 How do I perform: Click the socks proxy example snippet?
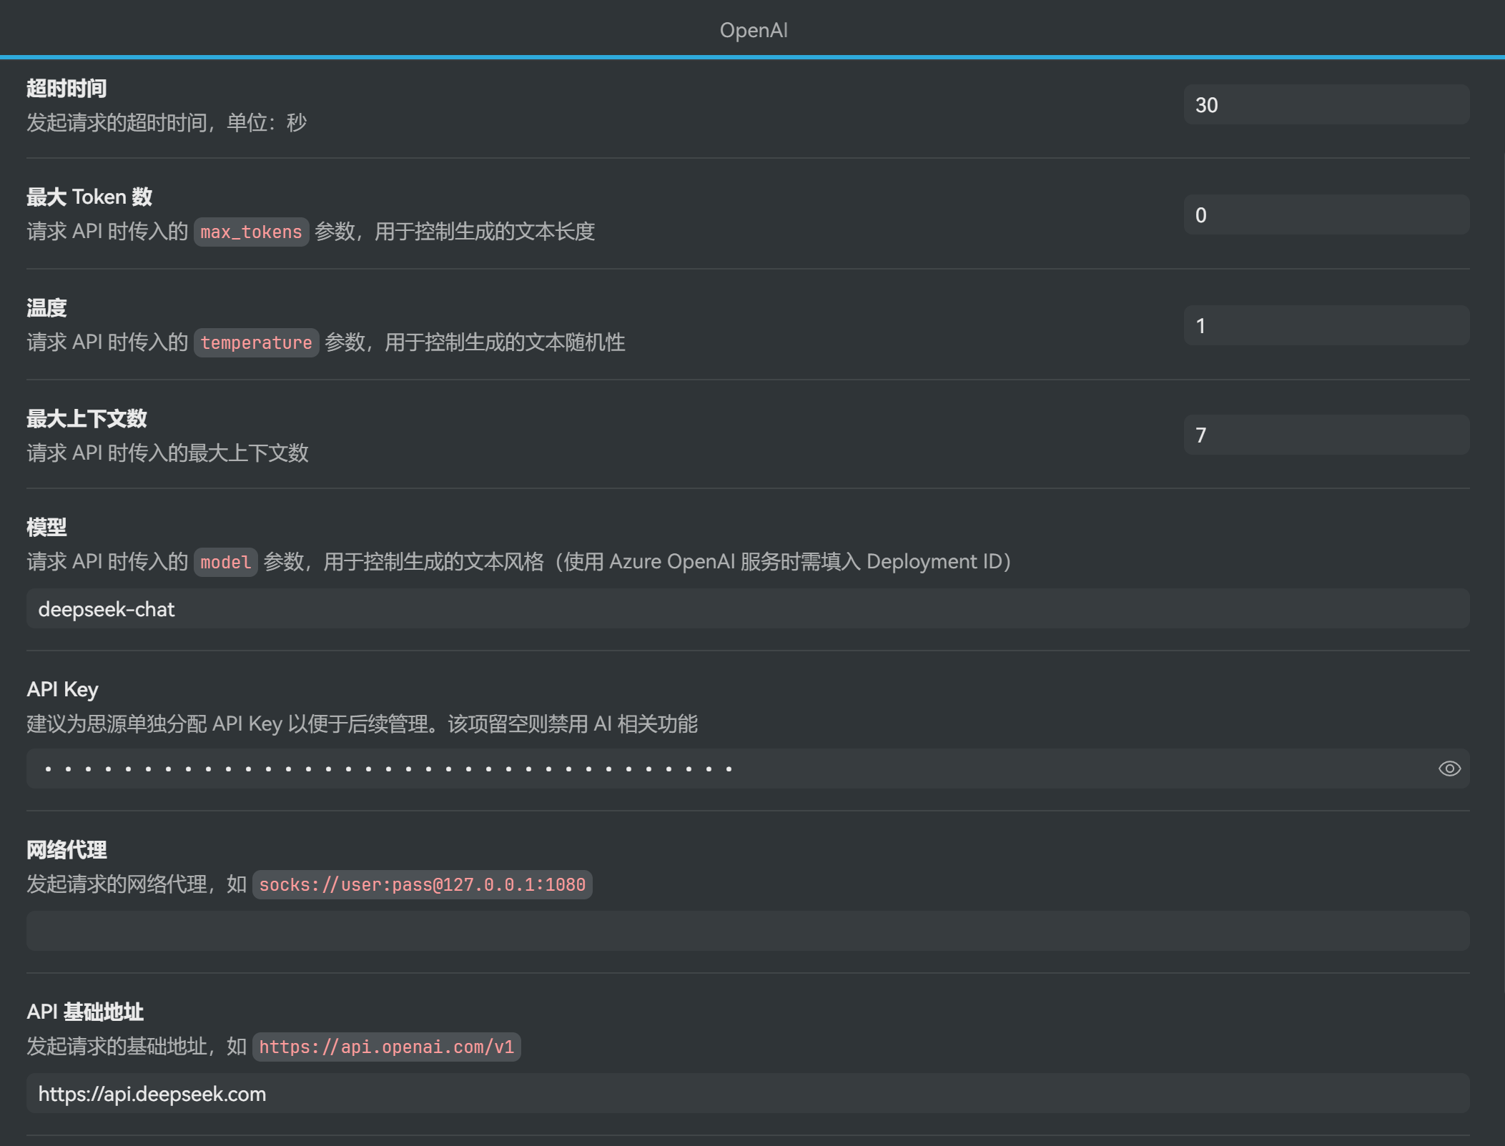pyautogui.click(x=422, y=885)
